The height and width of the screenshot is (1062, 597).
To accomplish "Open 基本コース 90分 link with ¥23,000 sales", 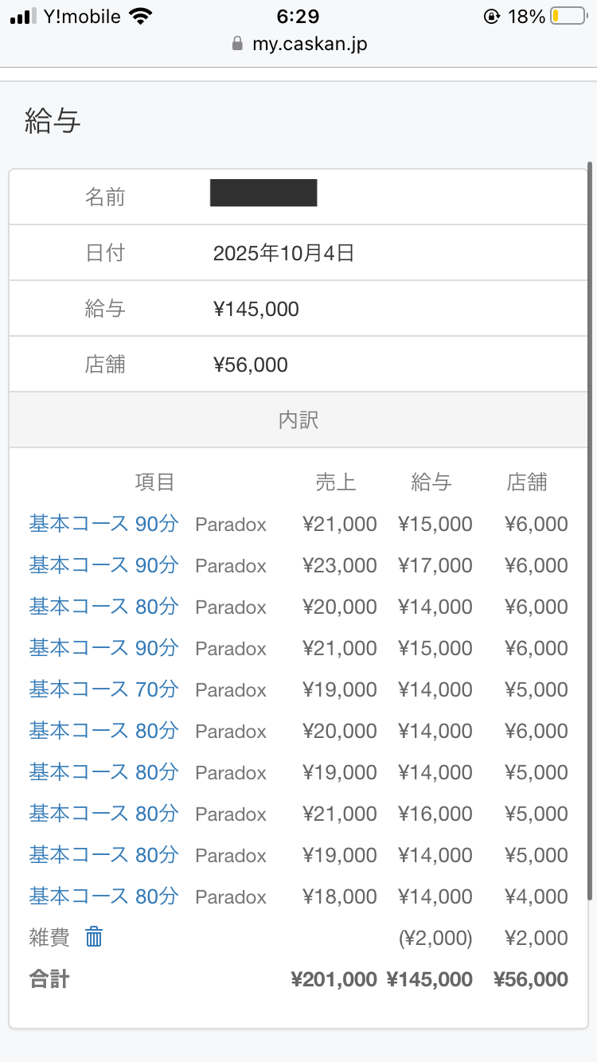I will (103, 565).
